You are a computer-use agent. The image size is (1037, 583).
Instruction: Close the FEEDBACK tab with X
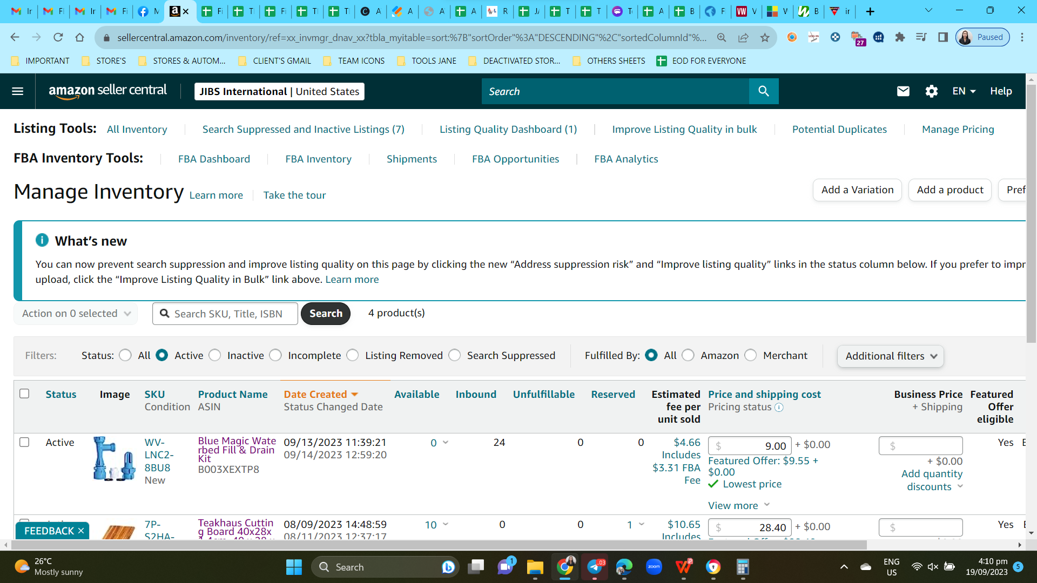pyautogui.click(x=81, y=531)
